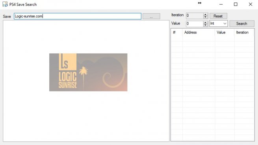Click the Logic Sunrise logo image
The height and width of the screenshot is (145, 258).
click(88, 72)
